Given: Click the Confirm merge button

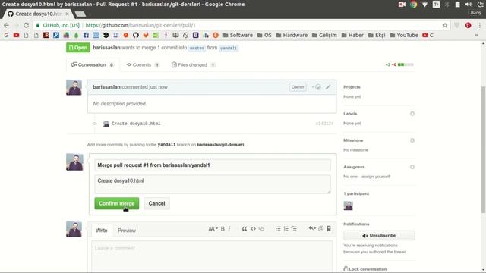Looking at the screenshot, I should tap(116, 203).
